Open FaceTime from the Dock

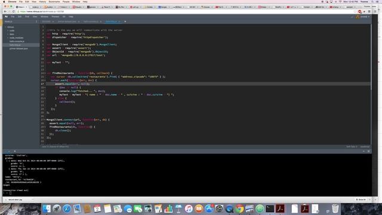pyautogui.click(x=138, y=208)
